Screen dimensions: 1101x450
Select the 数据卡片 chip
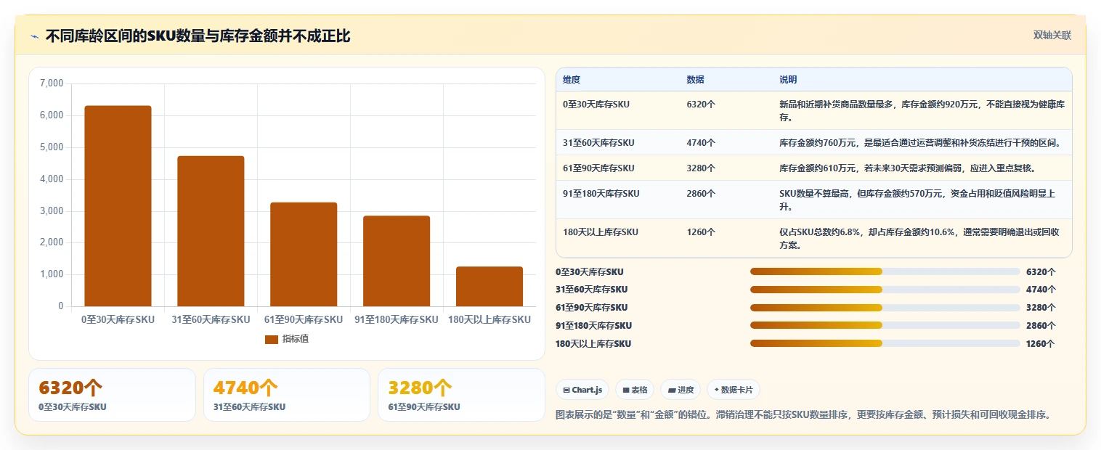pyautogui.click(x=734, y=390)
